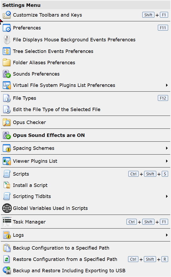Open the File Types menu entry
Screen dimensions: 171x277
tap(85, 98)
